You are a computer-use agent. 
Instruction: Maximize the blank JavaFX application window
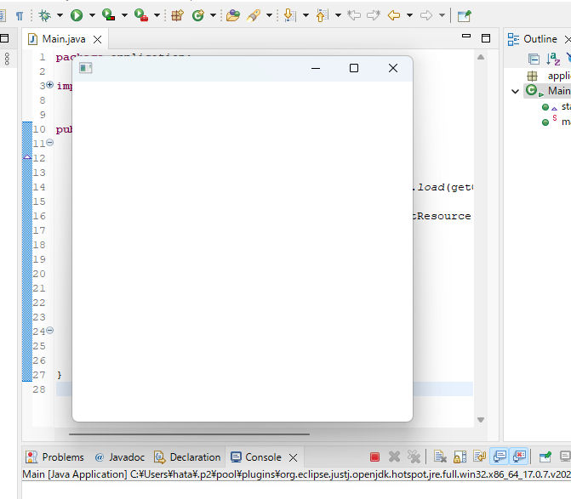[x=354, y=68]
